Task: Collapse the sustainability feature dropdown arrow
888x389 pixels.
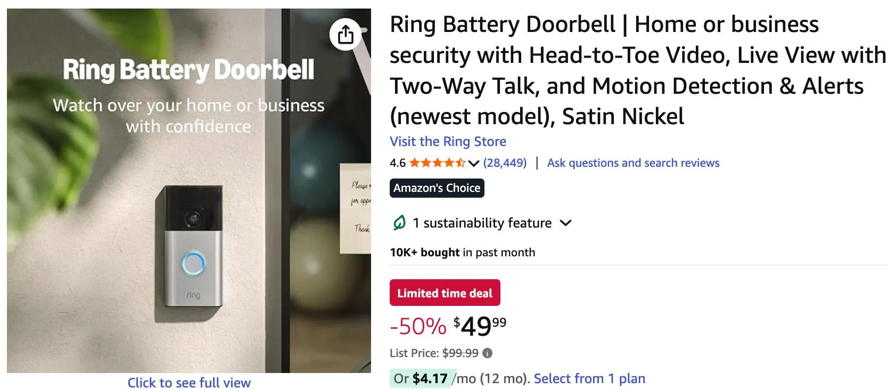Action: coord(566,223)
